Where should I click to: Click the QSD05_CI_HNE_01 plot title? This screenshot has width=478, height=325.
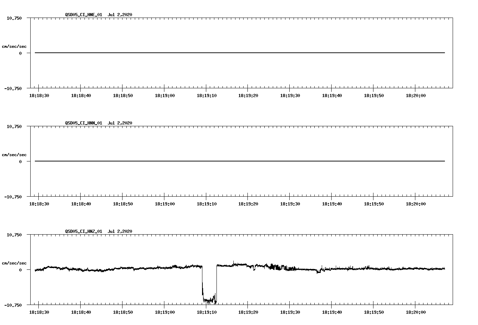[99, 14]
